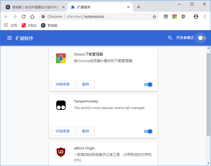
Task: Disable the Tampermonkey extension switch
Action: [x=148, y=131]
